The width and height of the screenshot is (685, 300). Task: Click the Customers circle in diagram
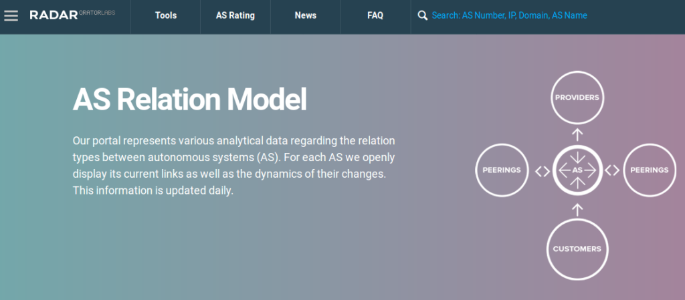click(x=577, y=249)
